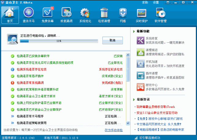The width and height of the screenshot is (197, 140).
Task: Click the 开机加速 monitor icon
Action: pos(140,64)
